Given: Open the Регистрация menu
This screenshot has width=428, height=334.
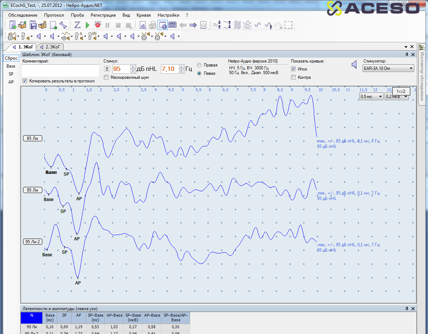Looking at the screenshot, I should [103, 15].
